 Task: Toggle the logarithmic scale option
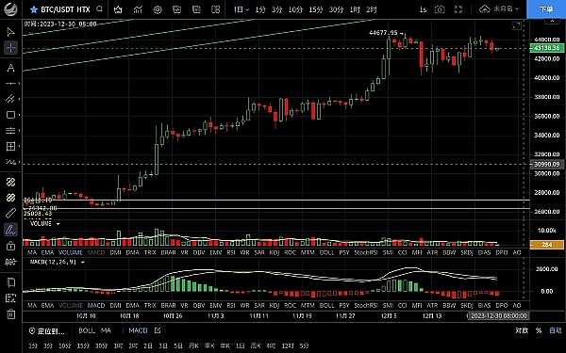522,330
